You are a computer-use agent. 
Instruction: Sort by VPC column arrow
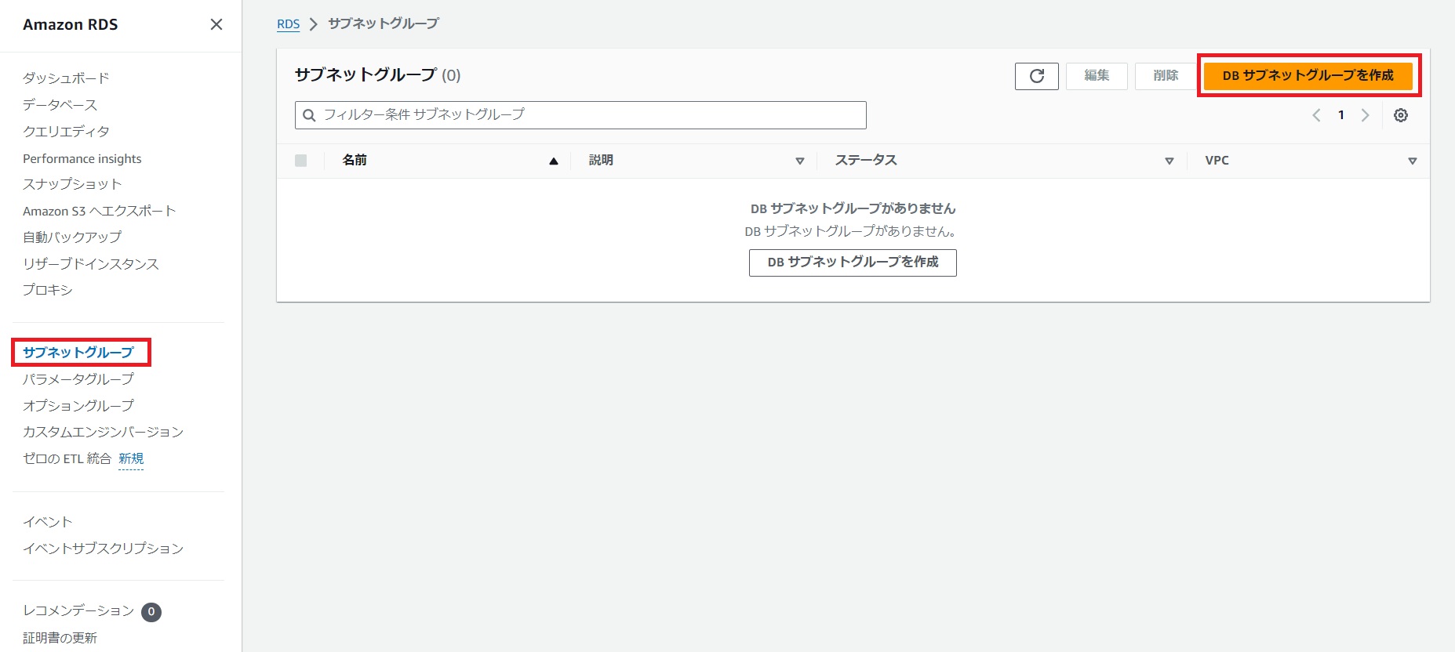point(1412,161)
